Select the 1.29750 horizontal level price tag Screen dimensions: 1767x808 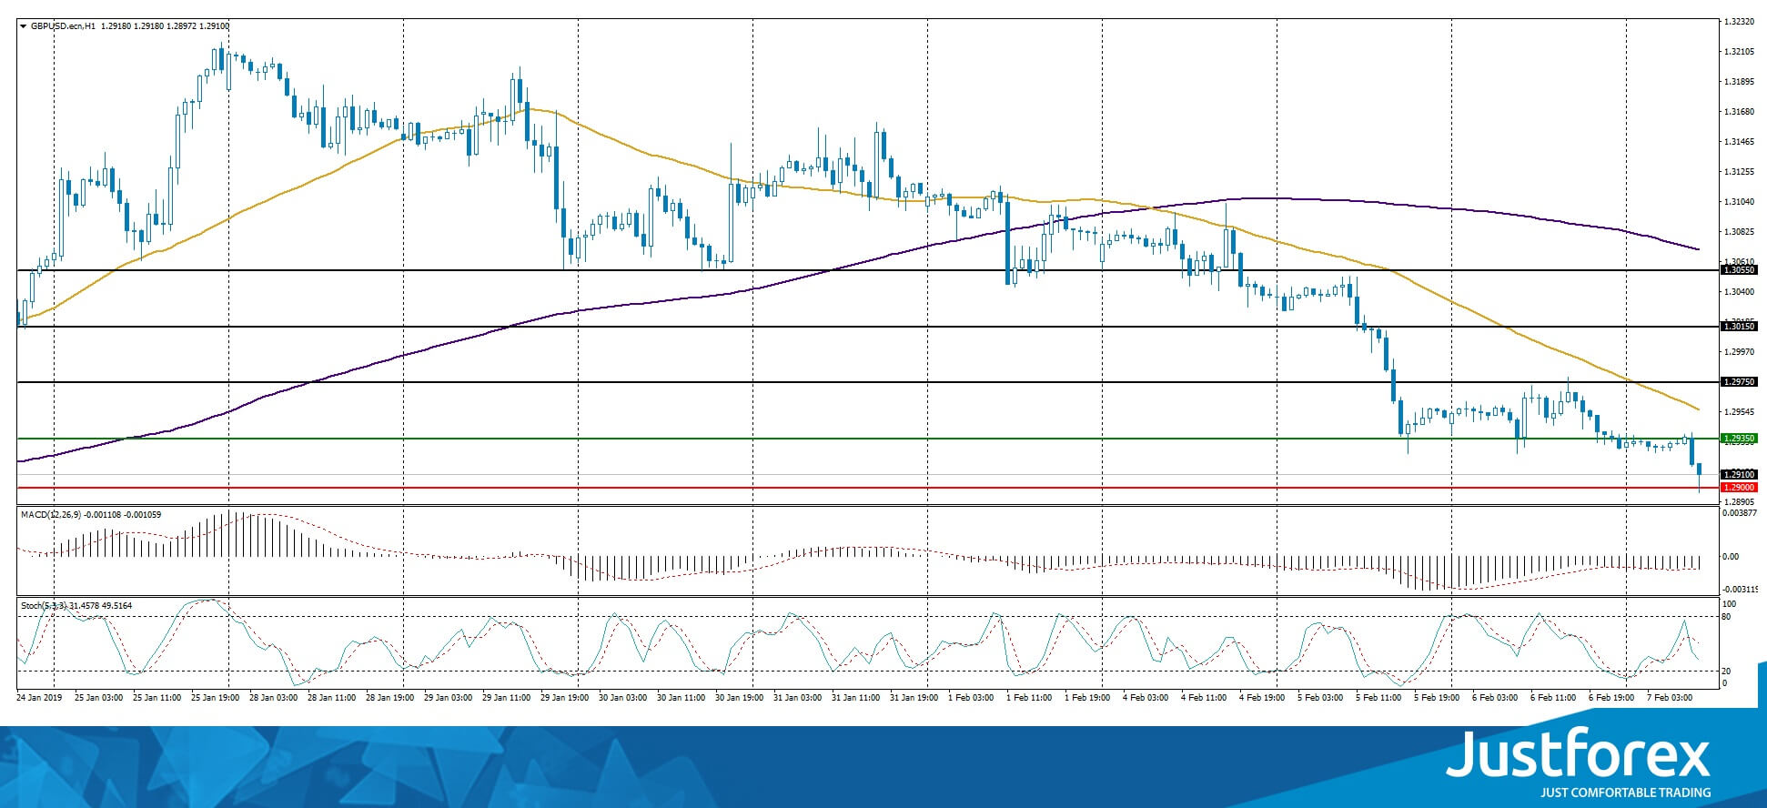tap(1739, 382)
